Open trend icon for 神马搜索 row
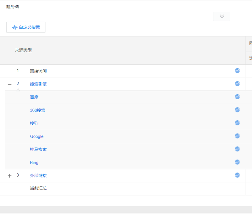252x214 pixels. (x=237, y=149)
